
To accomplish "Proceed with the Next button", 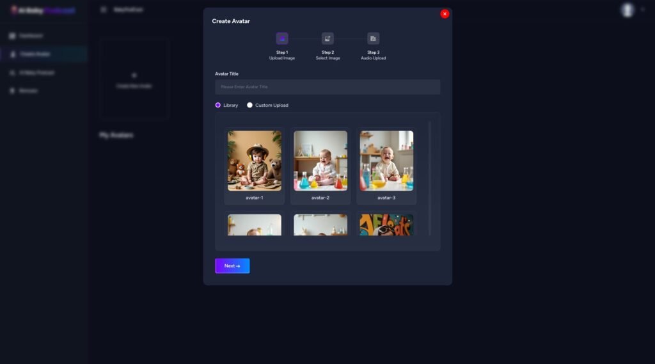I will [232, 265].
